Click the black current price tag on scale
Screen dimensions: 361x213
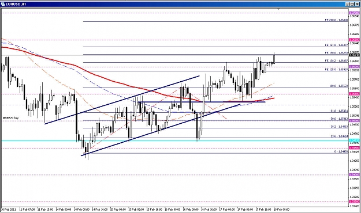point(354,55)
